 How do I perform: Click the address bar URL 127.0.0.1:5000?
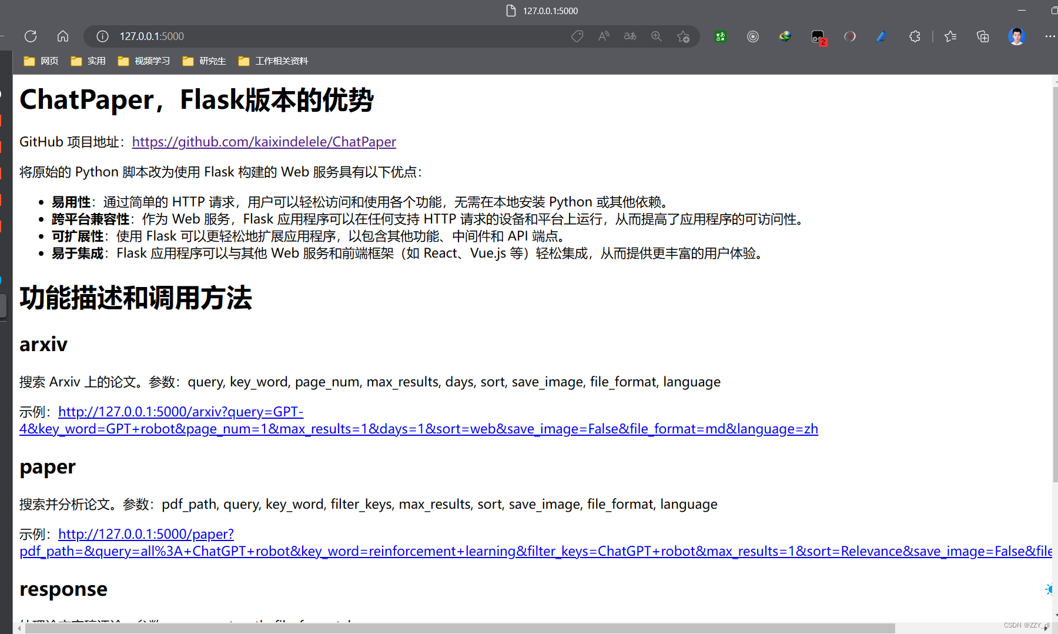(152, 36)
